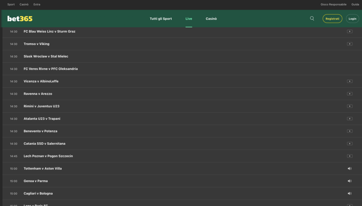Open Extra in the top menu
362x206 pixels.
37,5
